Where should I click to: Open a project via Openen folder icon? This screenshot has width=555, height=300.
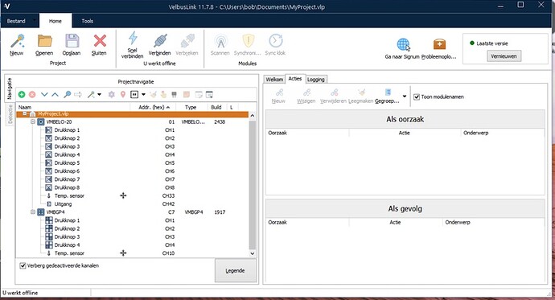coord(44,41)
